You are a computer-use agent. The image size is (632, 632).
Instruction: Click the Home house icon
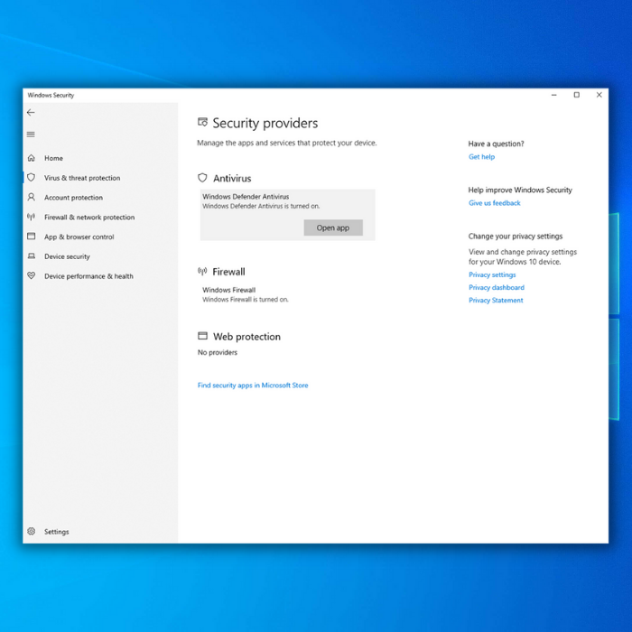click(31, 158)
